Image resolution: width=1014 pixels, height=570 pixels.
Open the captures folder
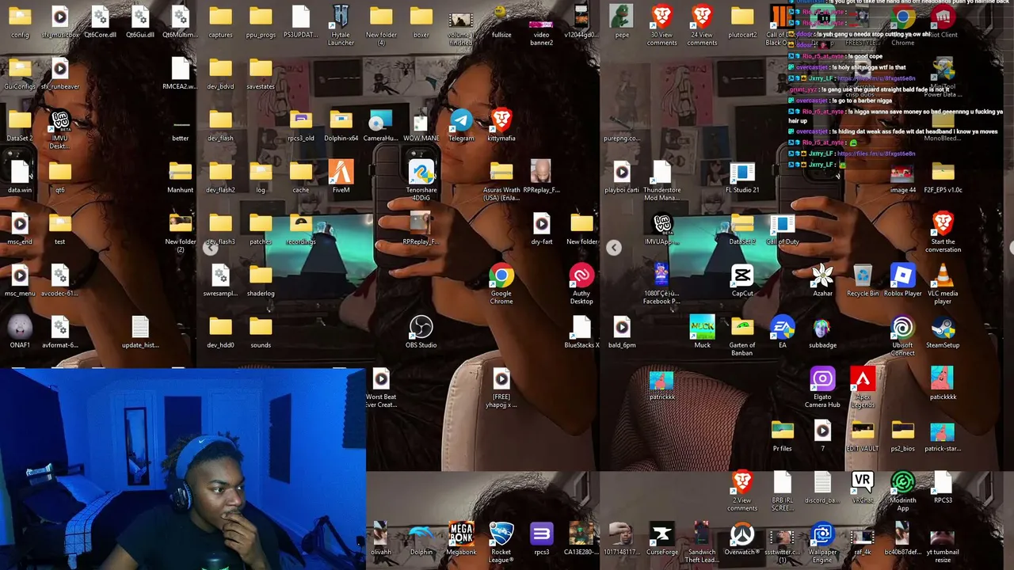pos(220,17)
